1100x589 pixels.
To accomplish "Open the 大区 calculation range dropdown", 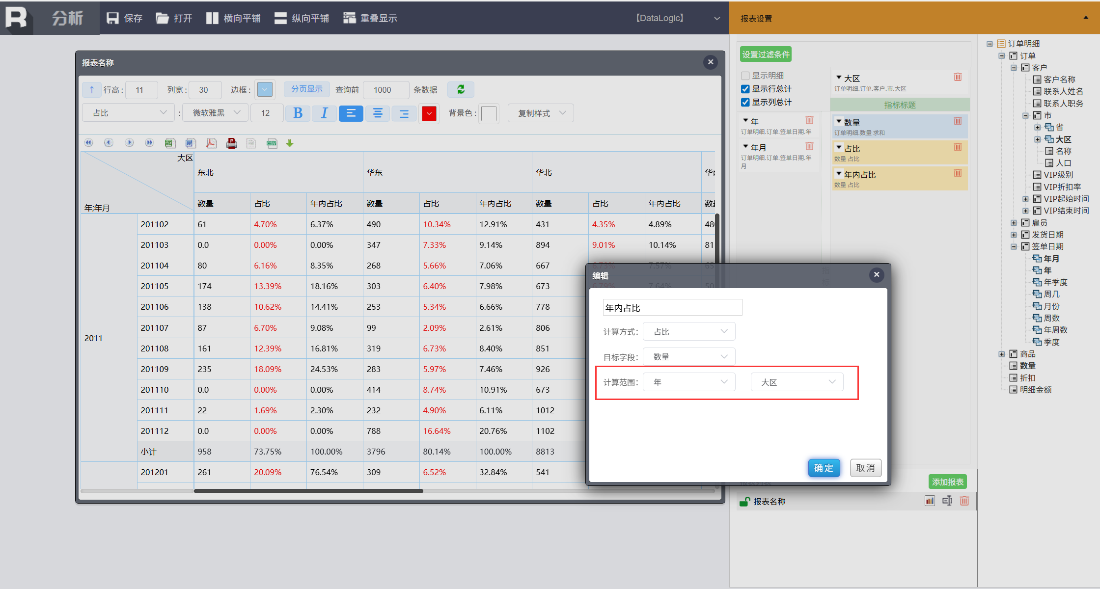I will click(797, 382).
